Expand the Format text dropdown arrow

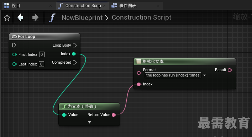pyautogui.click(x=204, y=75)
